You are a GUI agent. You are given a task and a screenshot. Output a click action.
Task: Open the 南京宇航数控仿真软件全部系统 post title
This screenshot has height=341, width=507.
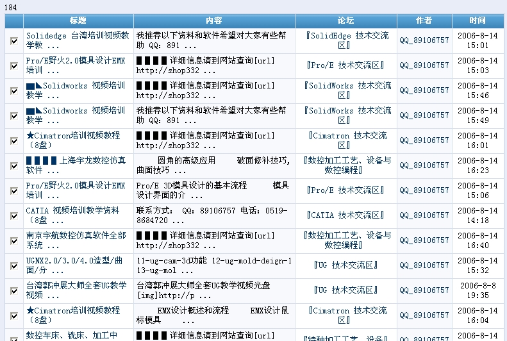(76, 240)
